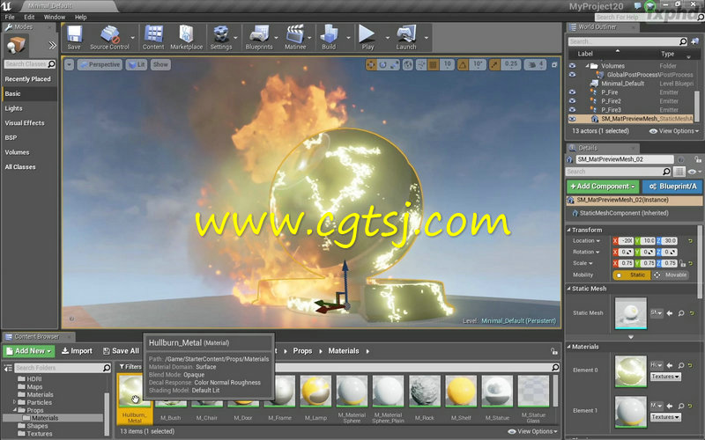The height and width of the screenshot is (440, 705).
Task: Toggle visibility of P_Fire emitter
Action: pyautogui.click(x=572, y=92)
